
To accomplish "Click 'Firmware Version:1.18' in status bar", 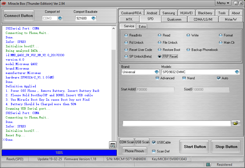I will pos(80,159).
